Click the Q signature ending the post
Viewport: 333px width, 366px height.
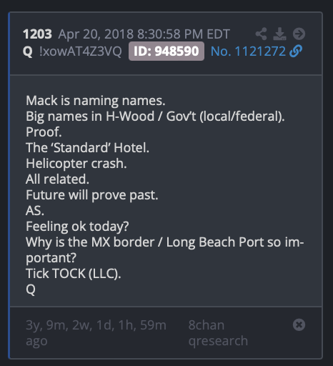pos(31,290)
